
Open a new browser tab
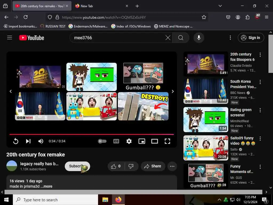137,6
